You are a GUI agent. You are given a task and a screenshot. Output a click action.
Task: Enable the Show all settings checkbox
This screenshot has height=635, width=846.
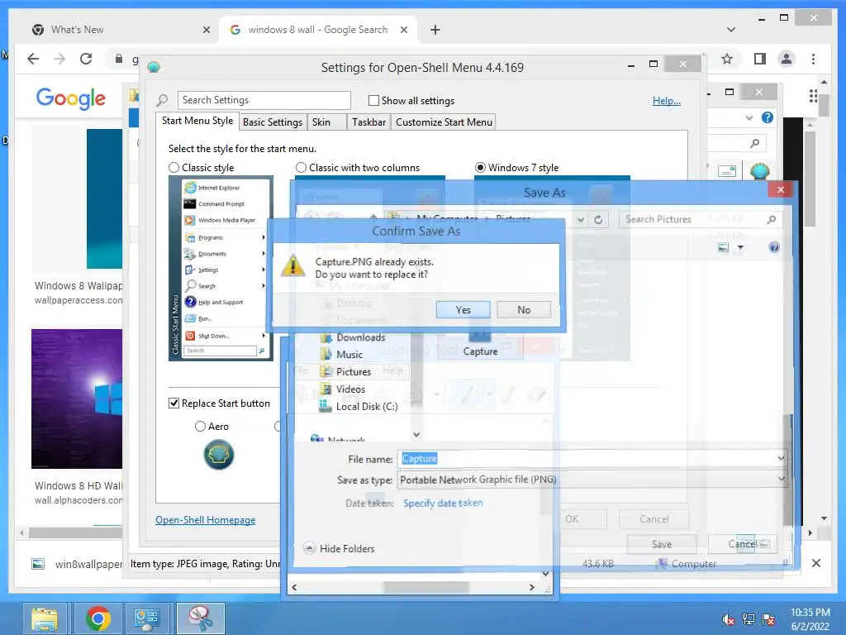(x=373, y=100)
